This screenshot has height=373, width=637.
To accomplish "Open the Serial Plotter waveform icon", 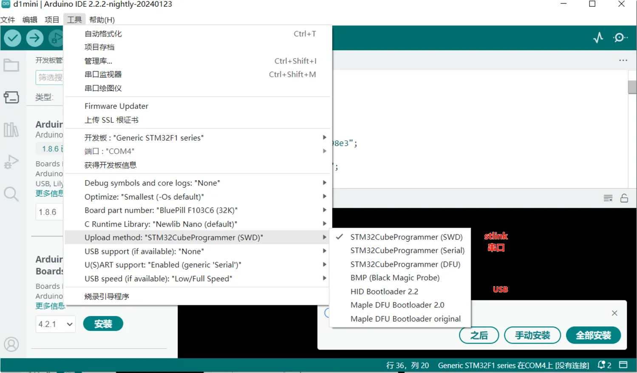I will click(x=598, y=38).
